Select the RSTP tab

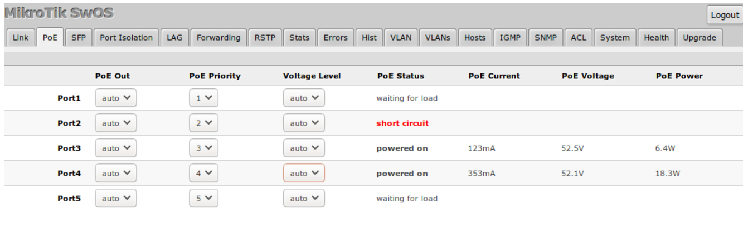click(x=265, y=38)
